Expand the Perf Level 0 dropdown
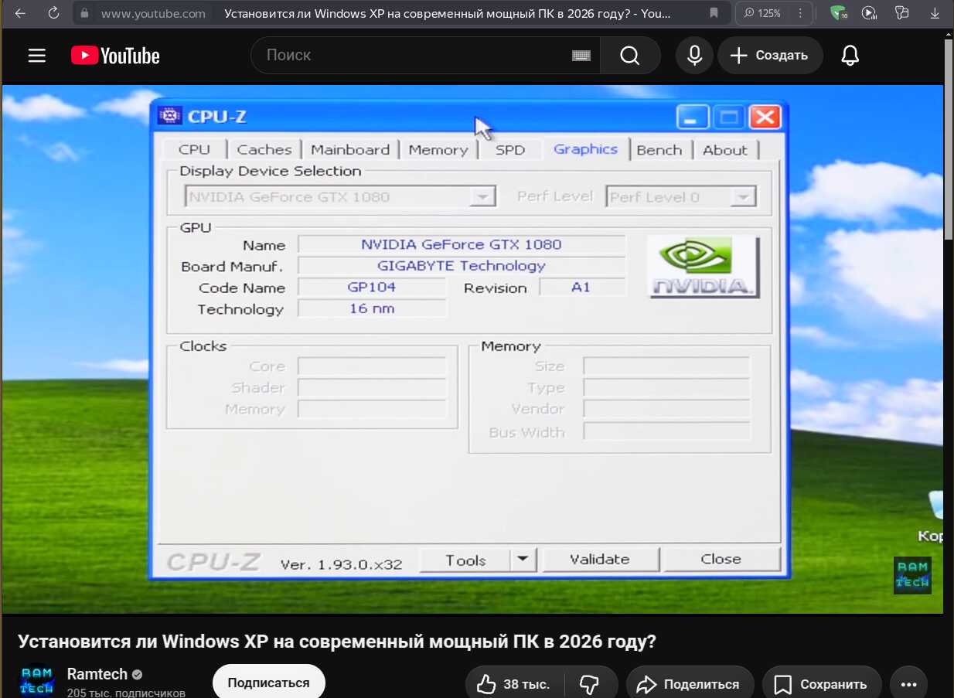Screen dimensions: 954x698 pos(743,196)
